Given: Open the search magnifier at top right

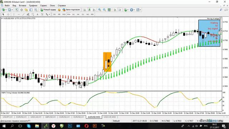Looking at the screenshot, I should (221, 10).
